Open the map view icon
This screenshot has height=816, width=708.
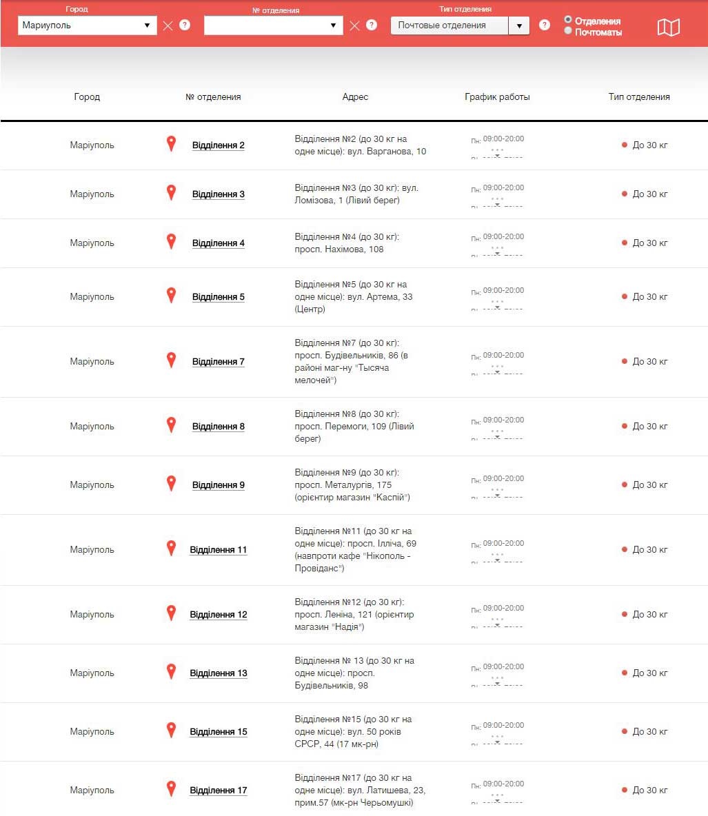(x=668, y=27)
